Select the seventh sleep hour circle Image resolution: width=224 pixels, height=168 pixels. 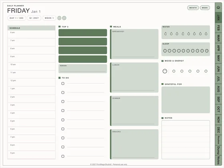click(193, 51)
